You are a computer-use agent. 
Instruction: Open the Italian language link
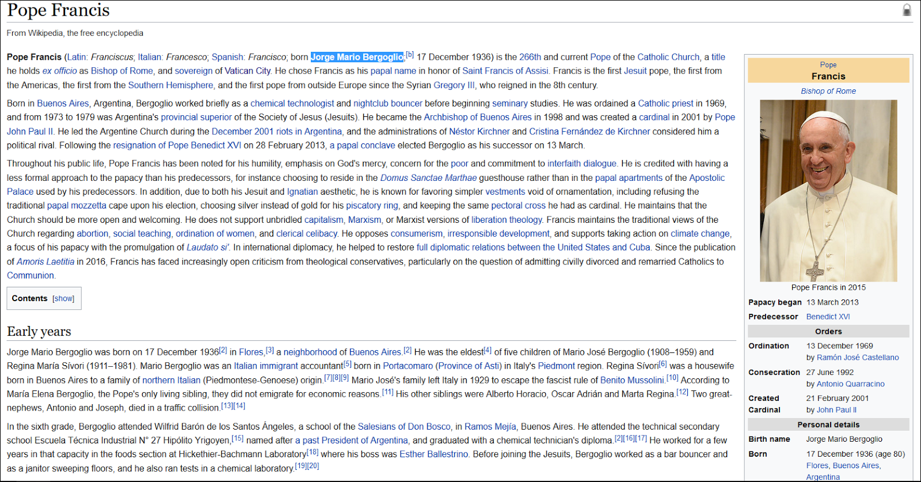pyautogui.click(x=150, y=57)
